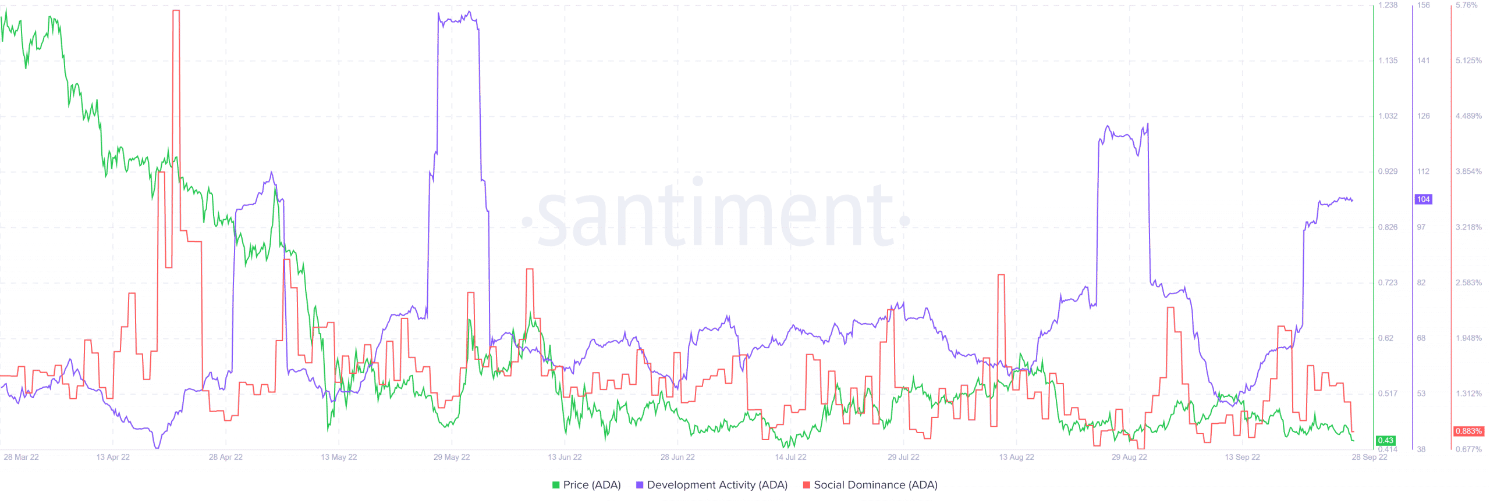Click the green 0.43 current price tag
This screenshot has height=504, width=1490.
[x=1386, y=441]
